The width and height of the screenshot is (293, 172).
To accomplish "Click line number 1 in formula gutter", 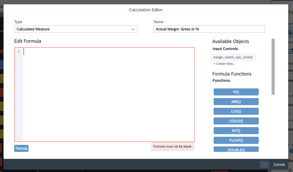I will point(19,52).
